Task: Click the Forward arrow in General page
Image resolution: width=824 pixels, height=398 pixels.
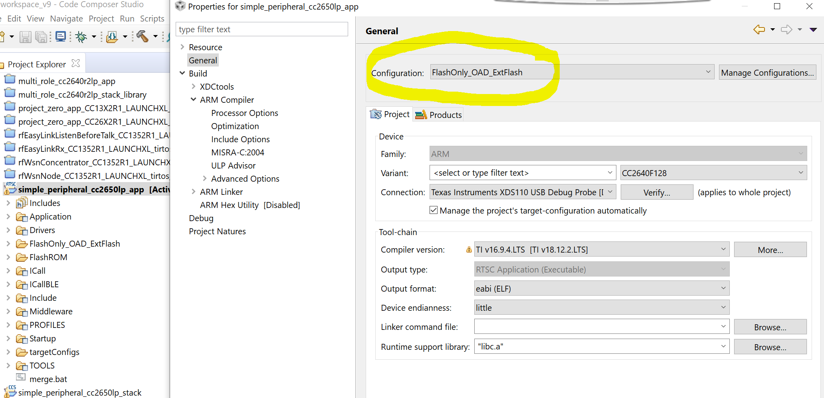Action: point(786,29)
